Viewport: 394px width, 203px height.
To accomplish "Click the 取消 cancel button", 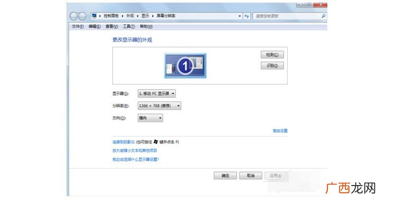I will point(251,176).
